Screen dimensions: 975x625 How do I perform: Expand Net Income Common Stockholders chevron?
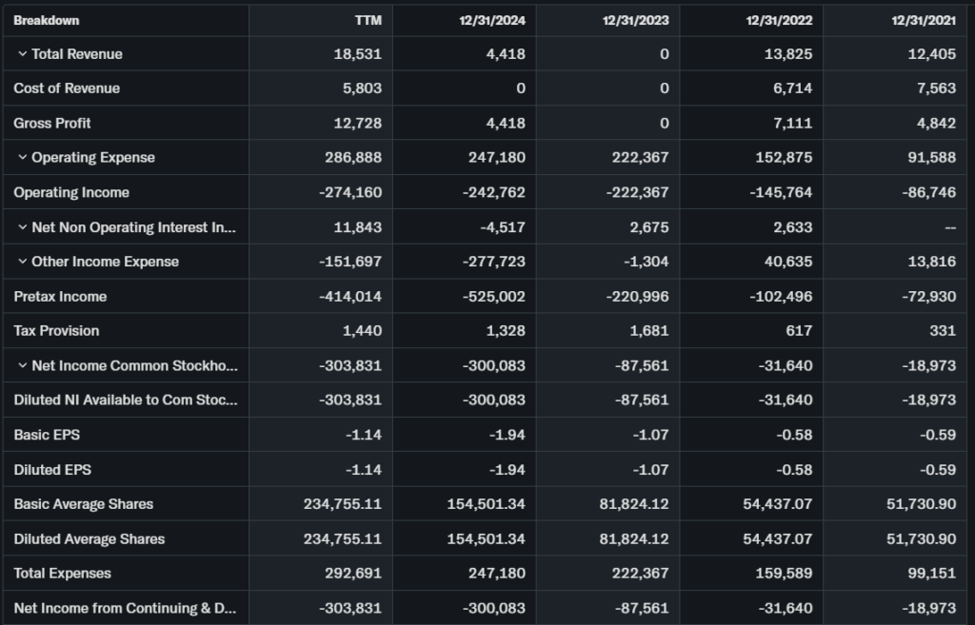[x=23, y=366]
